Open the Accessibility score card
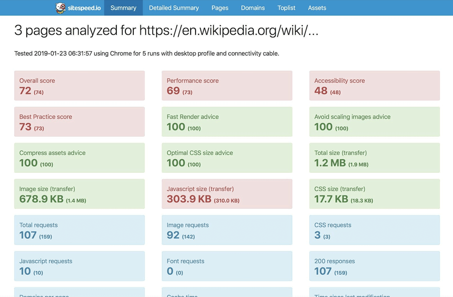 tap(374, 86)
